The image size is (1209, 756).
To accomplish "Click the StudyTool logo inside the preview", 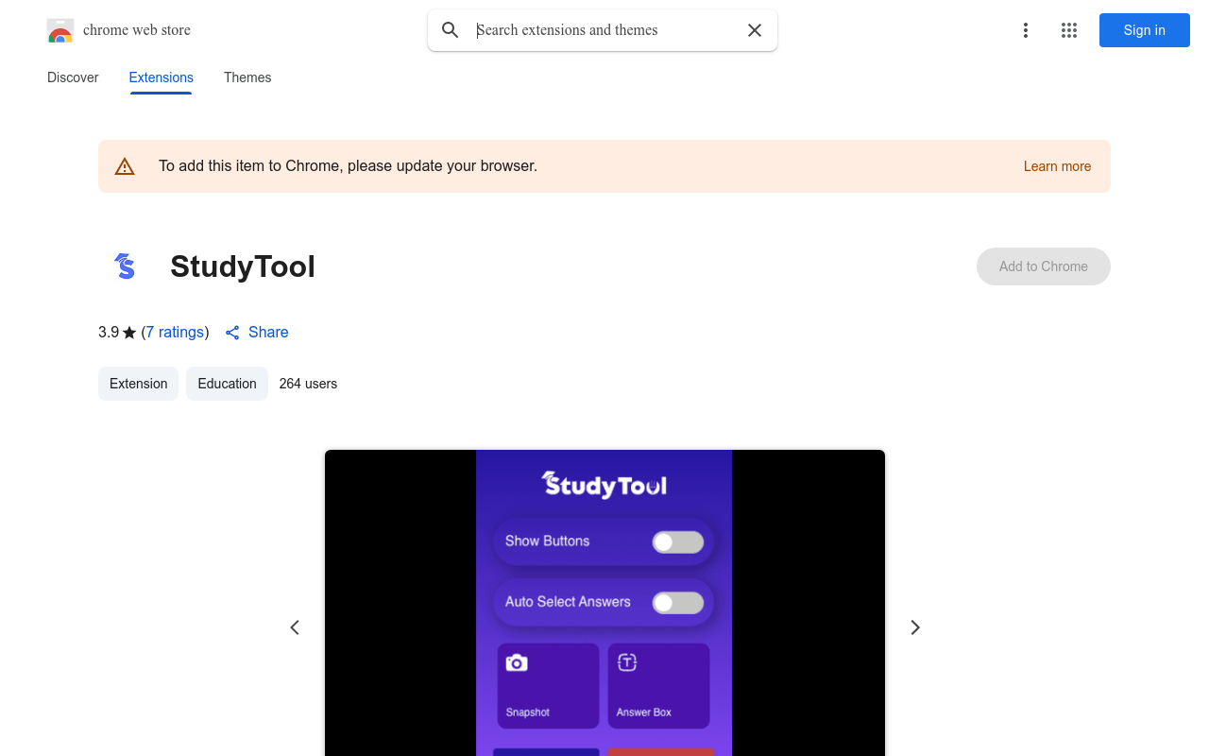I will pyautogui.click(x=604, y=486).
